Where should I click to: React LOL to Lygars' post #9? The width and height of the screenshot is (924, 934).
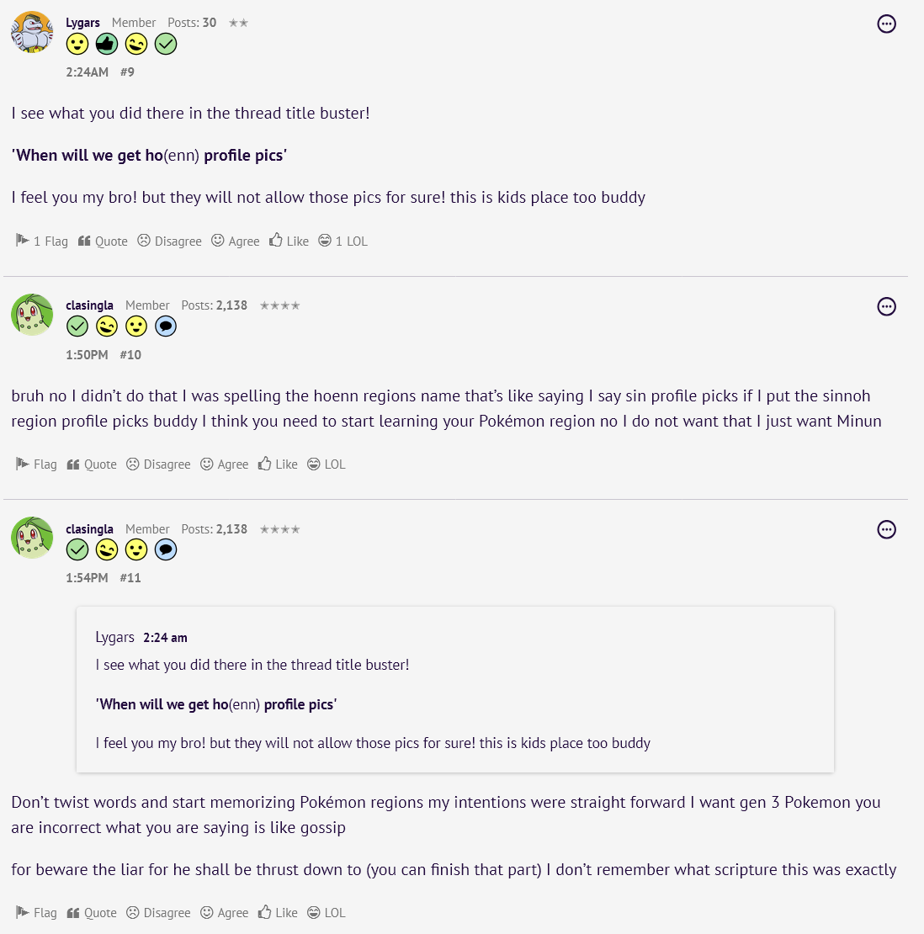click(x=343, y=241)
